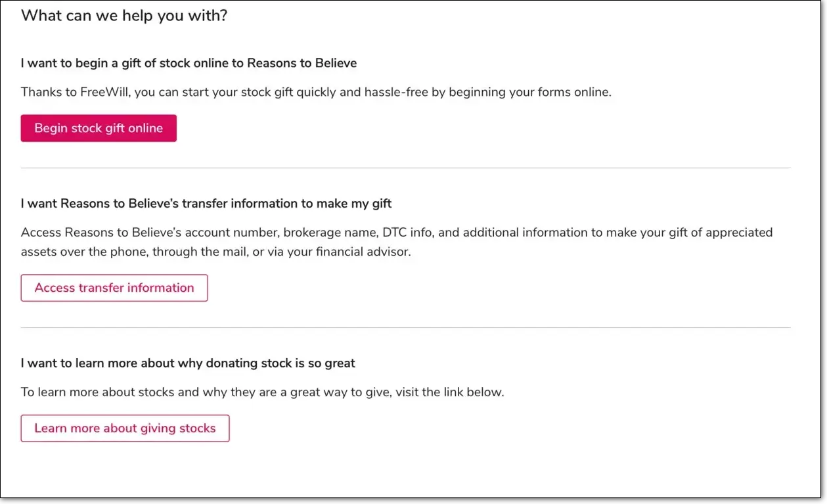This screenshot has width=827, height=504.
Task: Click the "To learn more about stocks" paragraph
Action: (262, 392)
